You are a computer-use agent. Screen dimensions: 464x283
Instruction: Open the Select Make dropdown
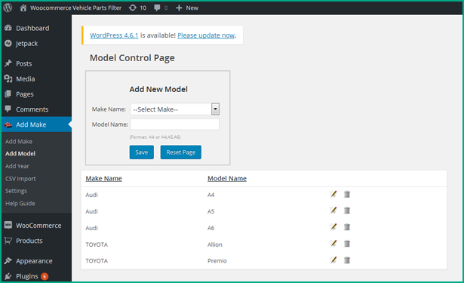click(x=174, y=109)
